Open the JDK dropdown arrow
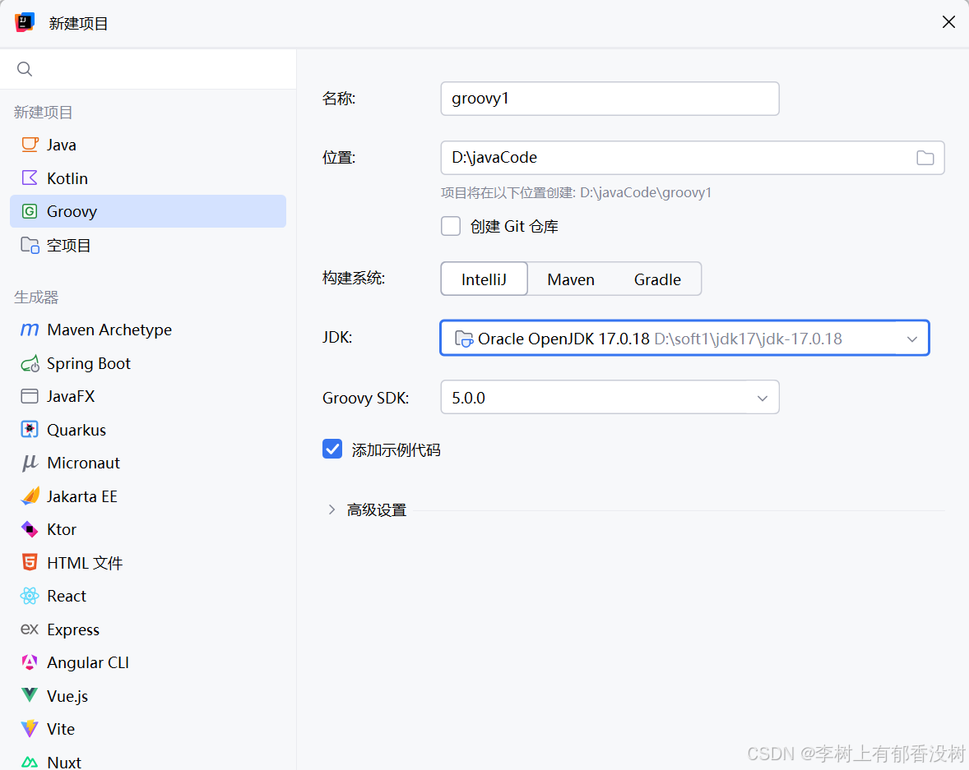969x770 pixels. 911,339
